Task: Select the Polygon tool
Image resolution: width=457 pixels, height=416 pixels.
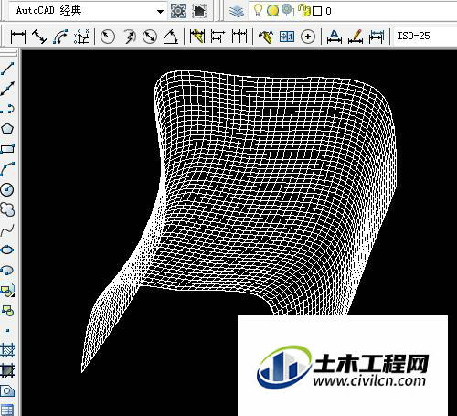Action: tap(7, 129)
